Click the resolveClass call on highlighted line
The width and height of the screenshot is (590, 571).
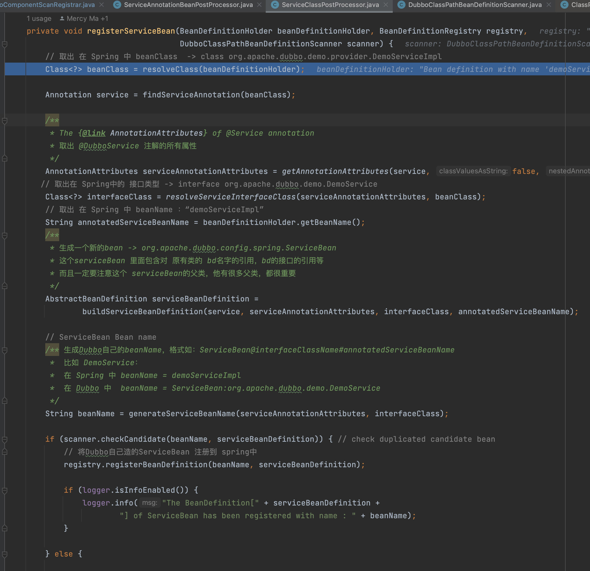[170, 69]
